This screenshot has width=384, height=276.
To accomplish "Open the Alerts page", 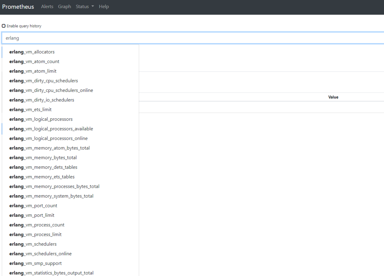I will (x=47, y=7).
